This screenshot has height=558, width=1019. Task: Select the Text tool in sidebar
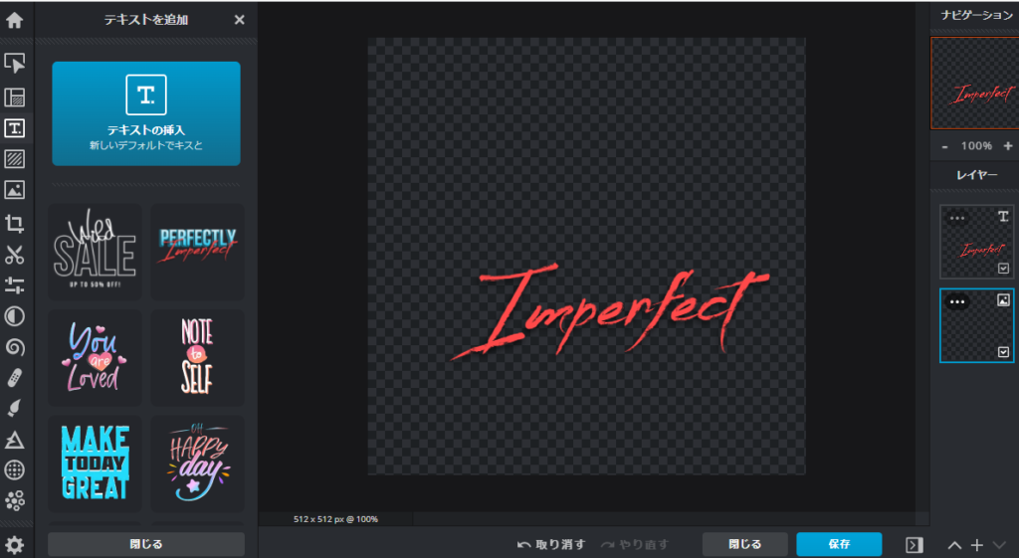click(14, 128)
